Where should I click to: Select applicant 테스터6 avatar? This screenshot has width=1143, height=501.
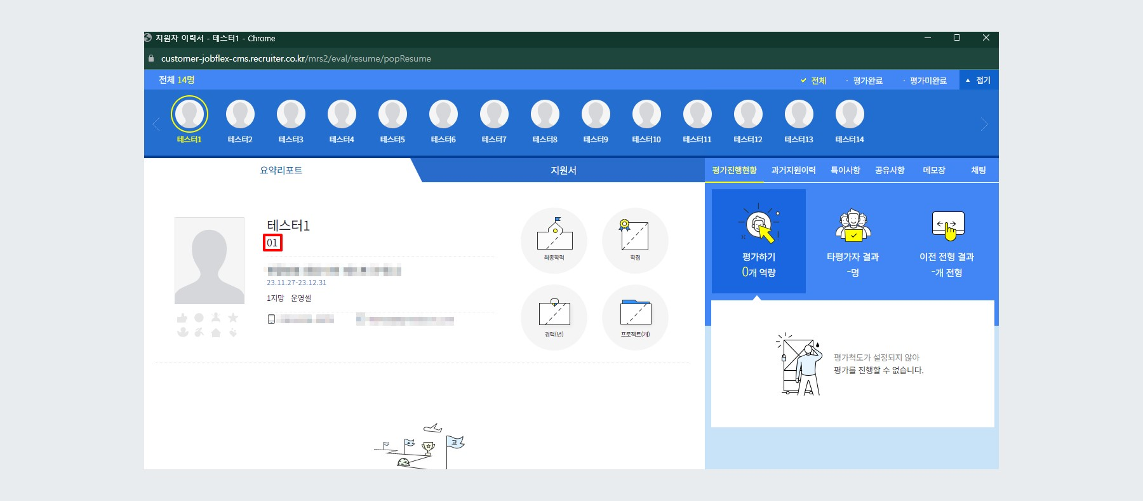tap(443, 114)
